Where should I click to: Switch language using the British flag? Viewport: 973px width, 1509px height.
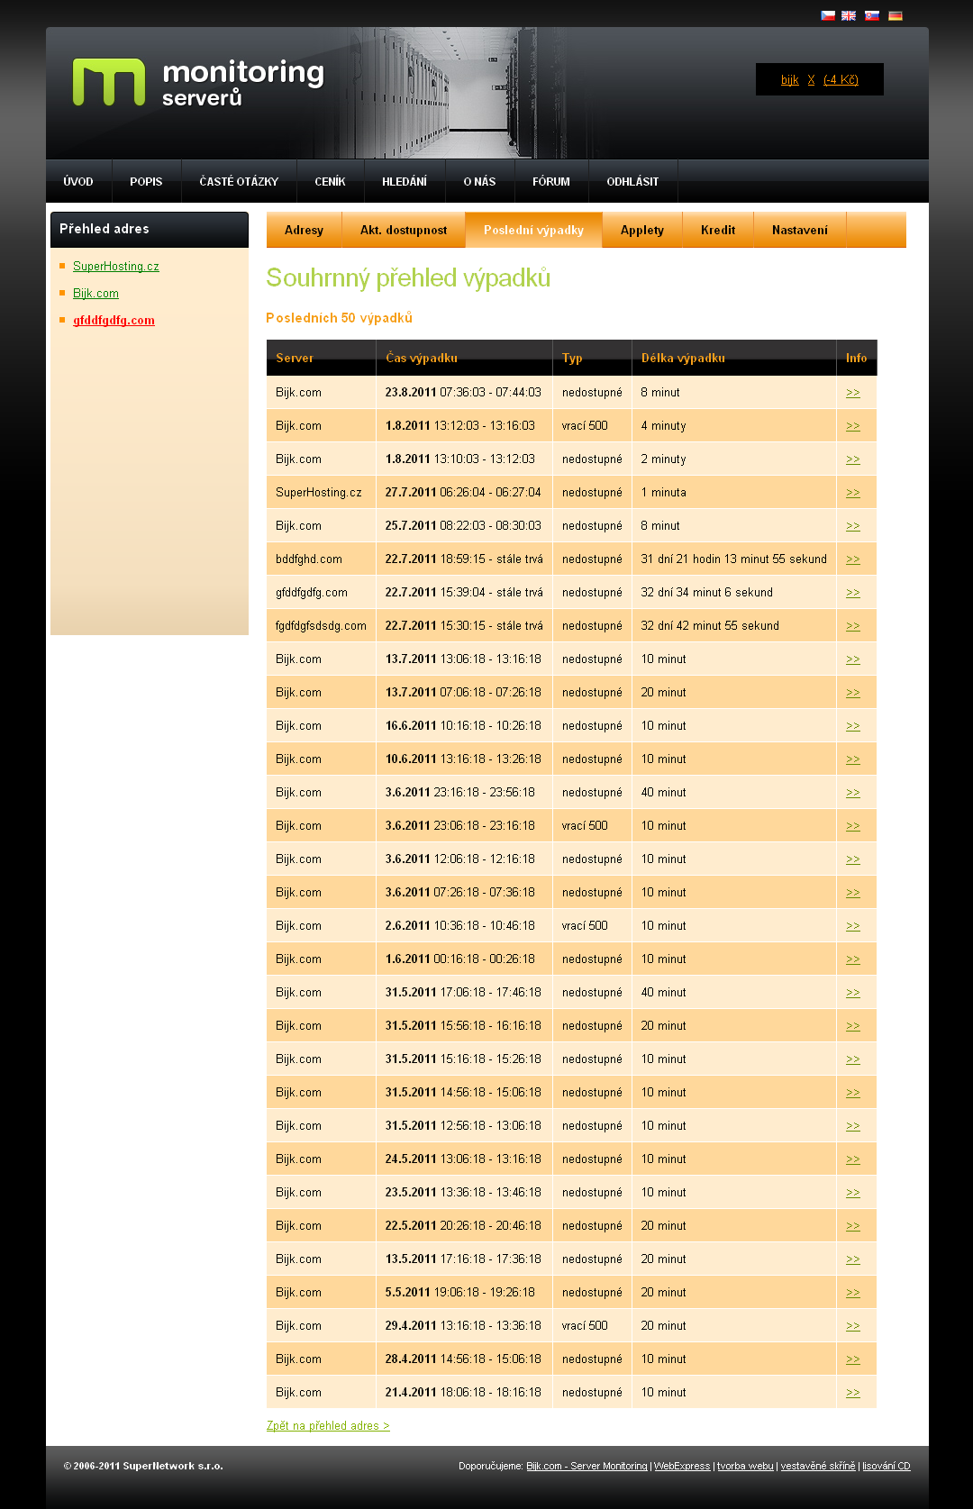click(849, 15)
